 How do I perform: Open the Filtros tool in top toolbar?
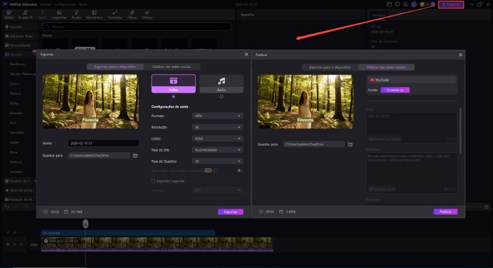tap(131, 14)
